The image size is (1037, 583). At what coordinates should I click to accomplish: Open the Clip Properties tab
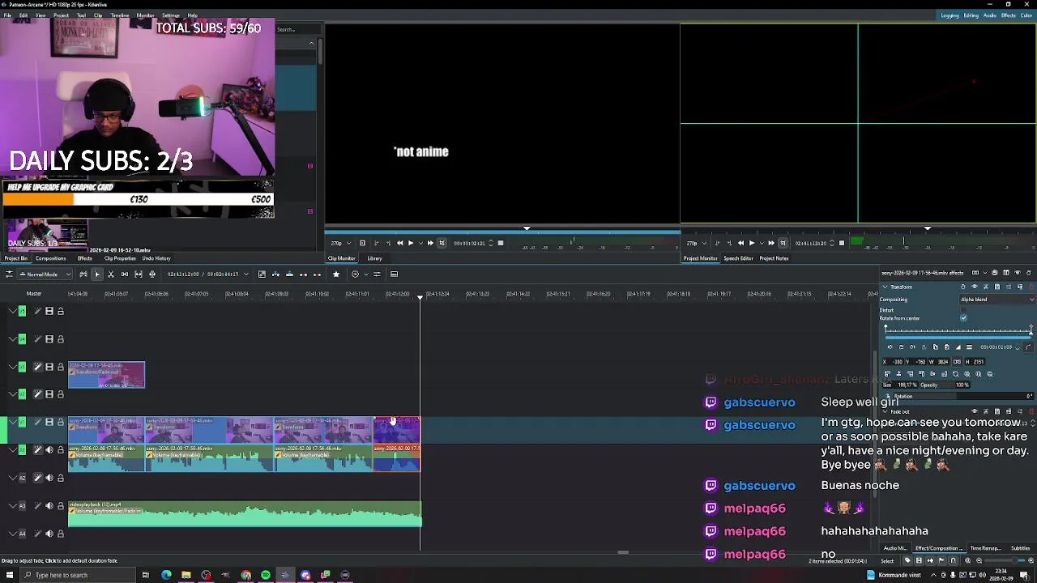119,258
